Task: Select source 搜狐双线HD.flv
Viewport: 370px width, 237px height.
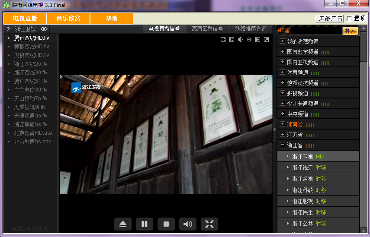Action: click(x=31, y=47)
